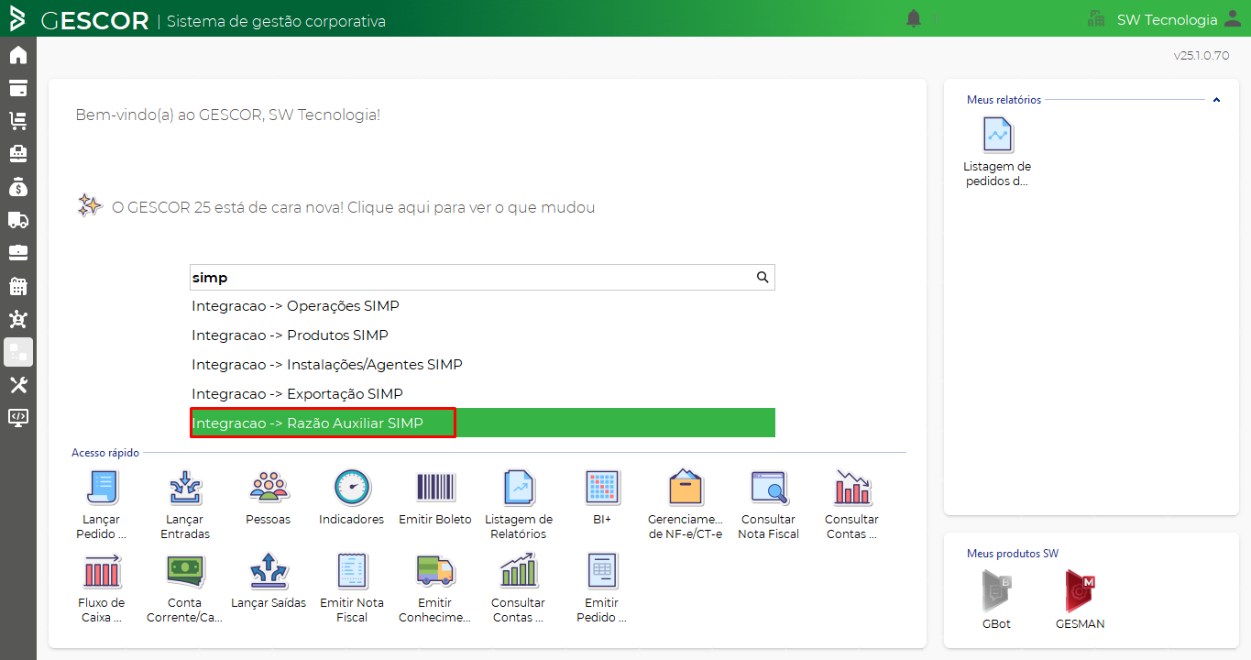Open the delivery truck sidebar icon

[x=18, y=220]
